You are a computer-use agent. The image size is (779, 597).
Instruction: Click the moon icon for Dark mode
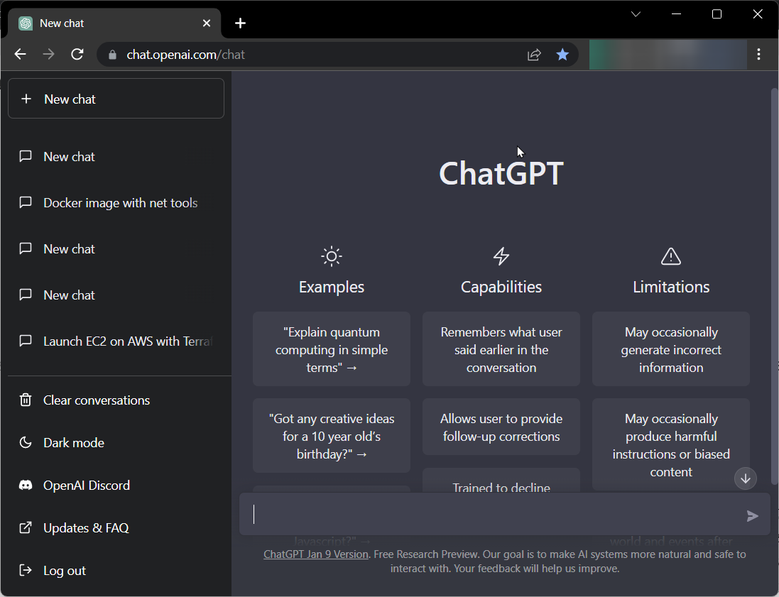tap(26, 442)
